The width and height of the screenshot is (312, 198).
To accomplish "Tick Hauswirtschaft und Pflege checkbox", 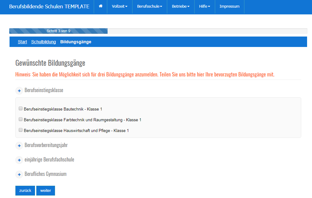I will [21, 130].
